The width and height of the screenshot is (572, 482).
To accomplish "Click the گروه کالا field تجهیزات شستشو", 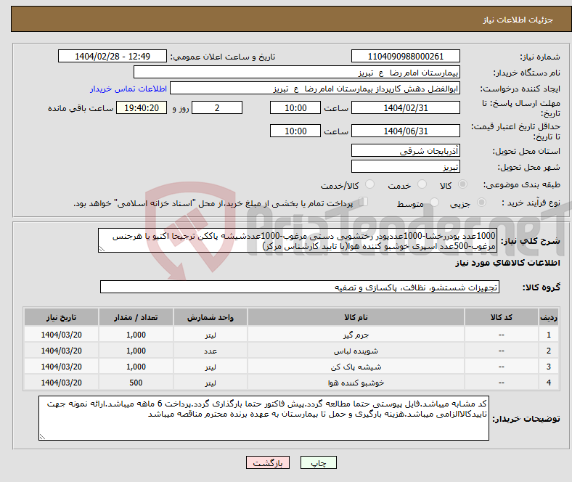I will pyautogui.click(x=300, y=287).
